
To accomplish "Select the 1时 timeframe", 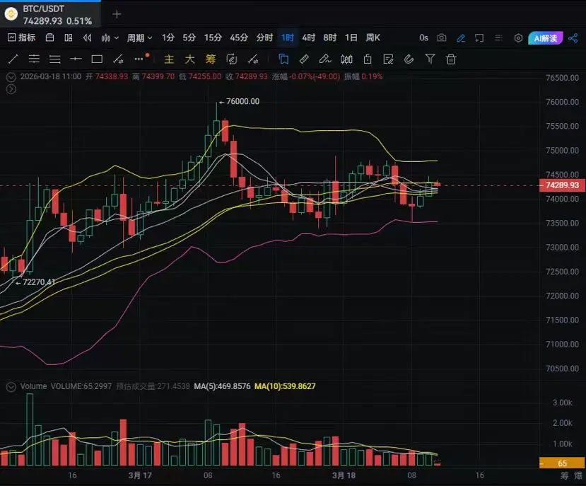I will 288,37.
